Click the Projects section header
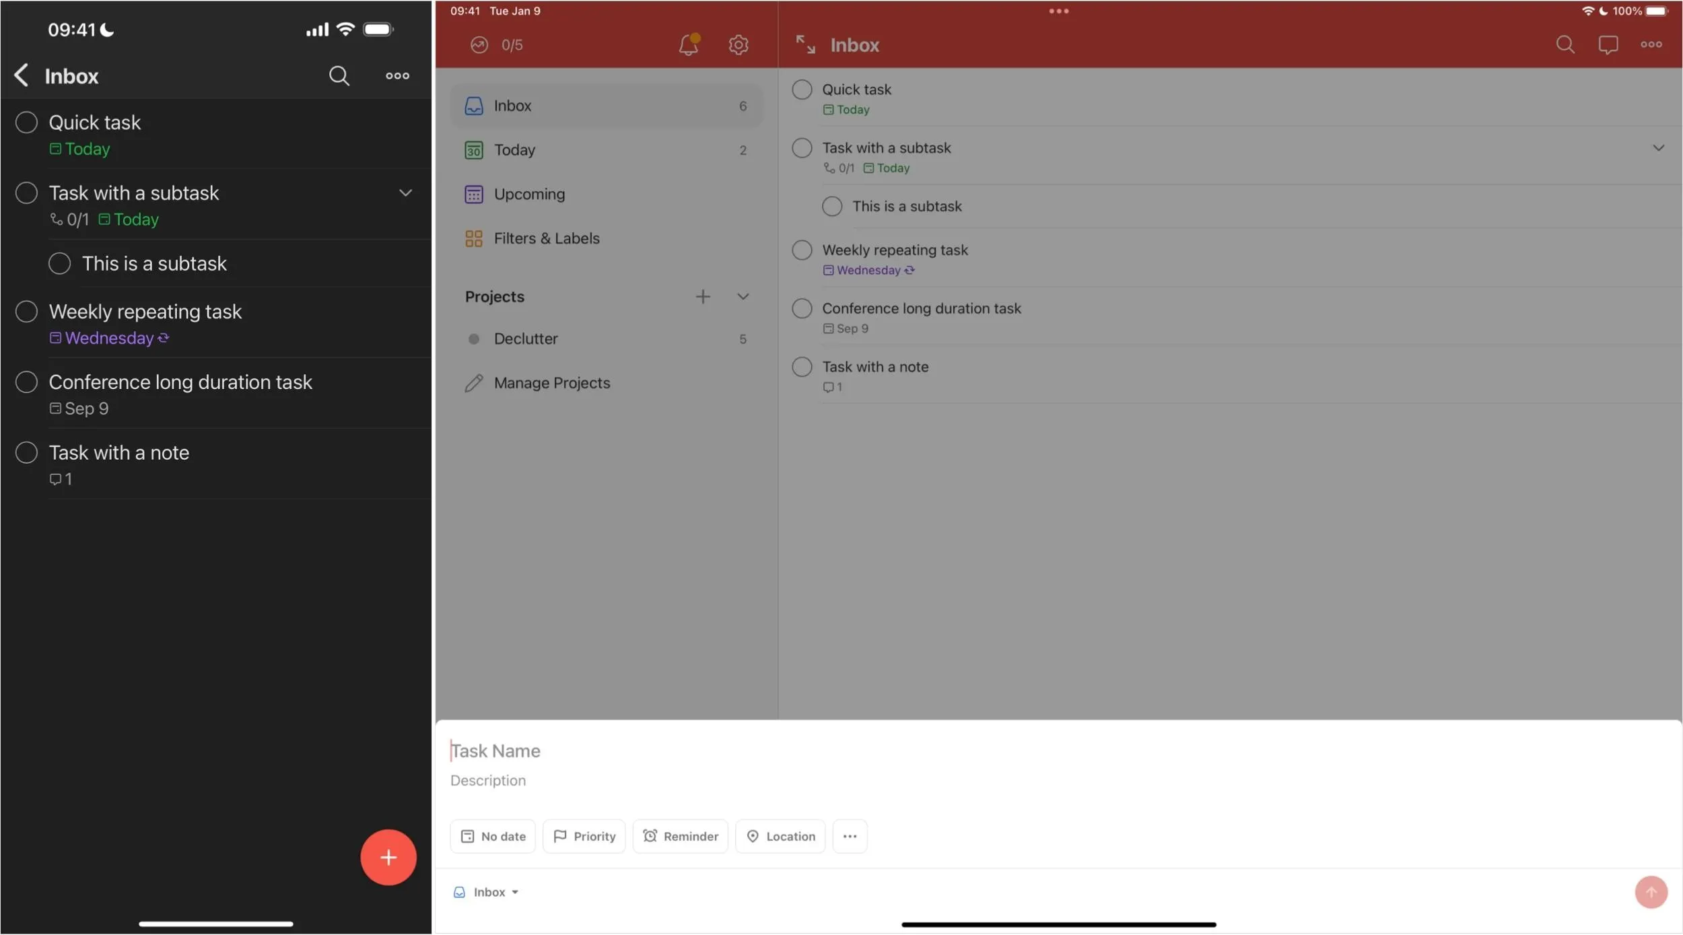This screenshot has width=1683, height=935. [x=495, y=297]
